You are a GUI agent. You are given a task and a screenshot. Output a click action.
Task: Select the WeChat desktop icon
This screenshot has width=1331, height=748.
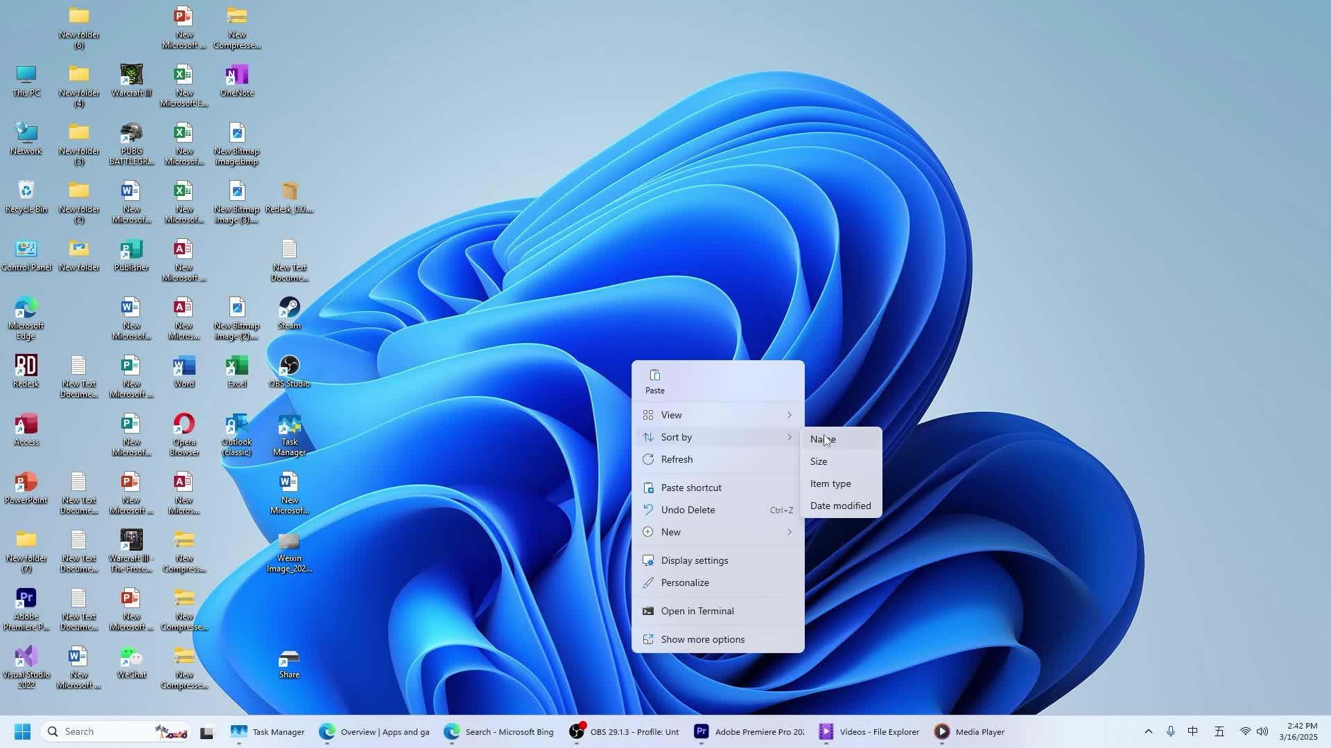(131, 657)
